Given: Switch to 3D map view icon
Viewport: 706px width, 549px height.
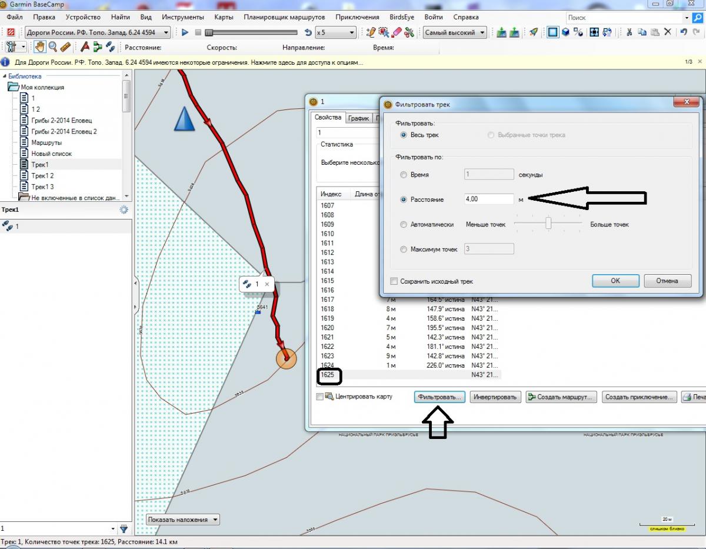Looking at the screenshot, I should coord(565,32).
